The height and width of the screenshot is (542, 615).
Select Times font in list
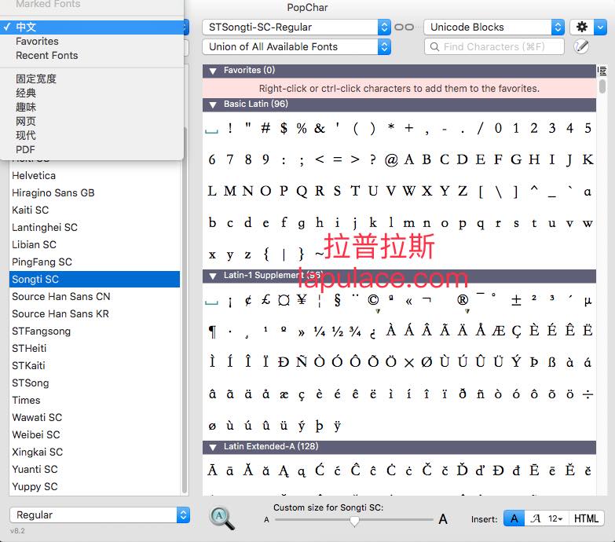coord(94,400)
